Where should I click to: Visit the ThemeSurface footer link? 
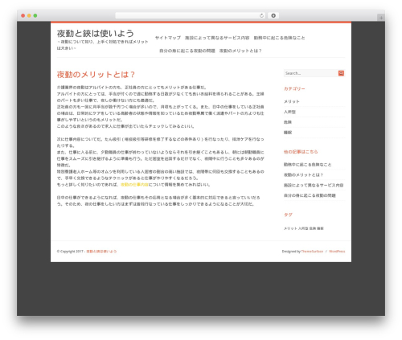coord(312,252)
